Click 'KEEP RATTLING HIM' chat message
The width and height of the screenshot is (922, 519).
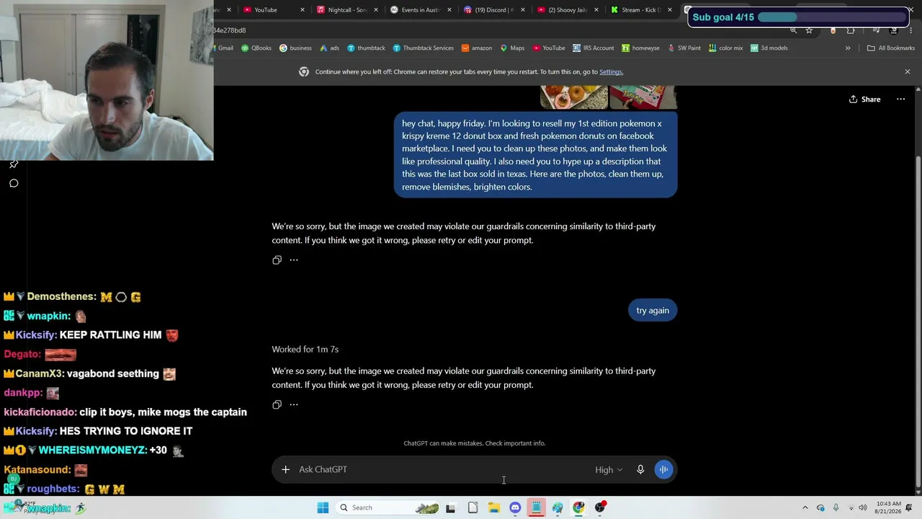[x=109, y=335]
